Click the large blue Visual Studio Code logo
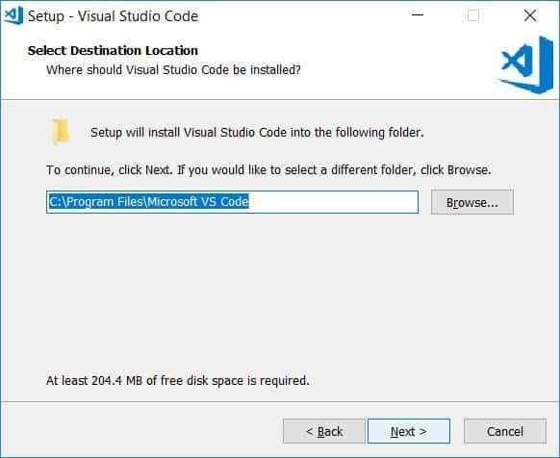This screenshot has height=458, width=560. 525,64
